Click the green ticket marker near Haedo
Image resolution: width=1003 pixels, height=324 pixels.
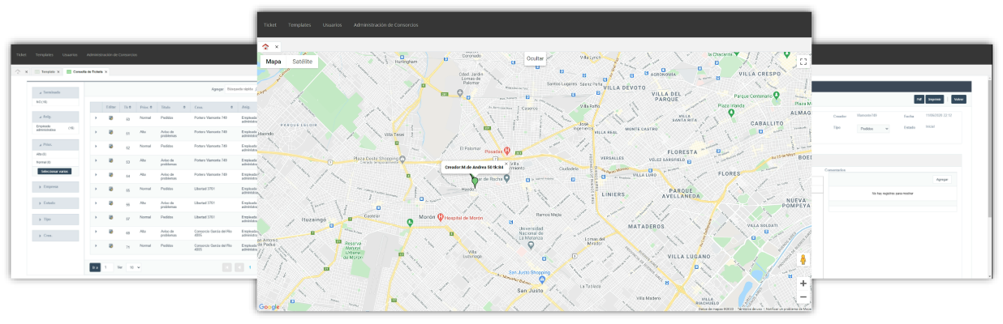475,182
